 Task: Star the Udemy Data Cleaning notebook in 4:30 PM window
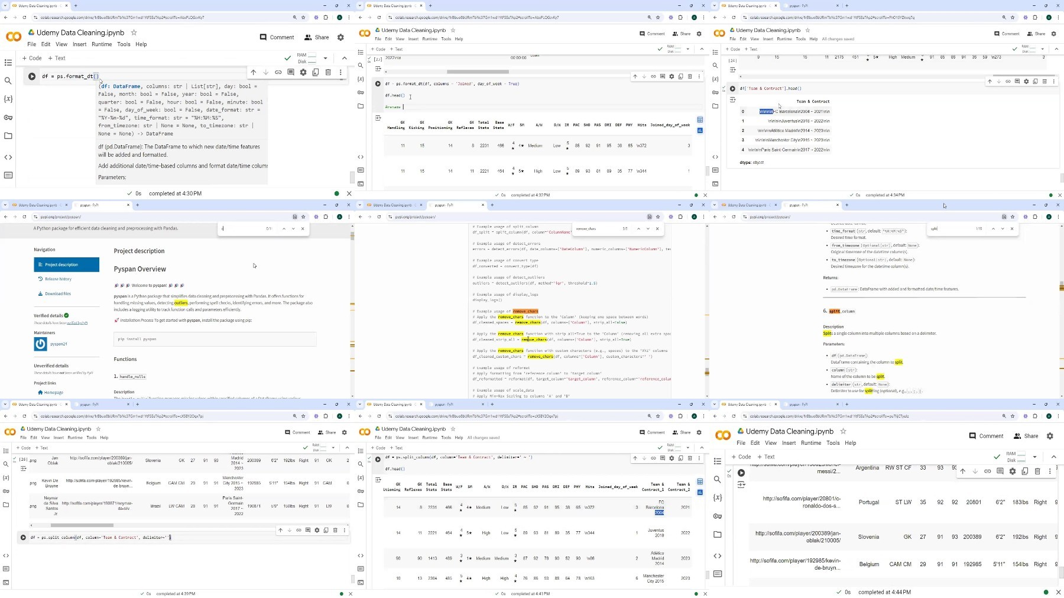click(x=134, y=33)
